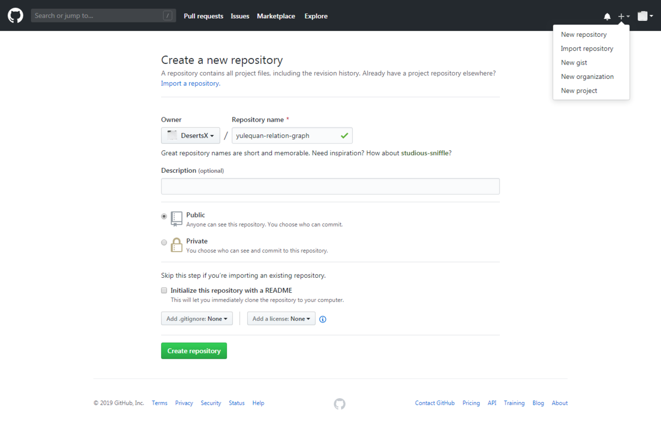Click the Create repository button

point(194,351)
